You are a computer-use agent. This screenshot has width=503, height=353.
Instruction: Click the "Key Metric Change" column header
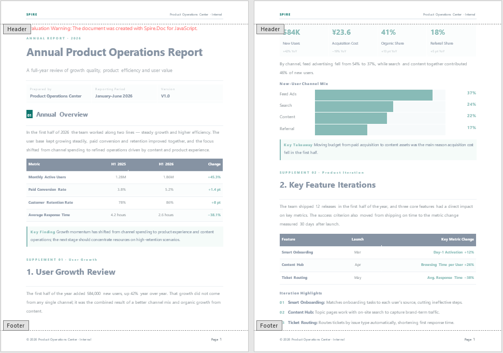point(457,239)
